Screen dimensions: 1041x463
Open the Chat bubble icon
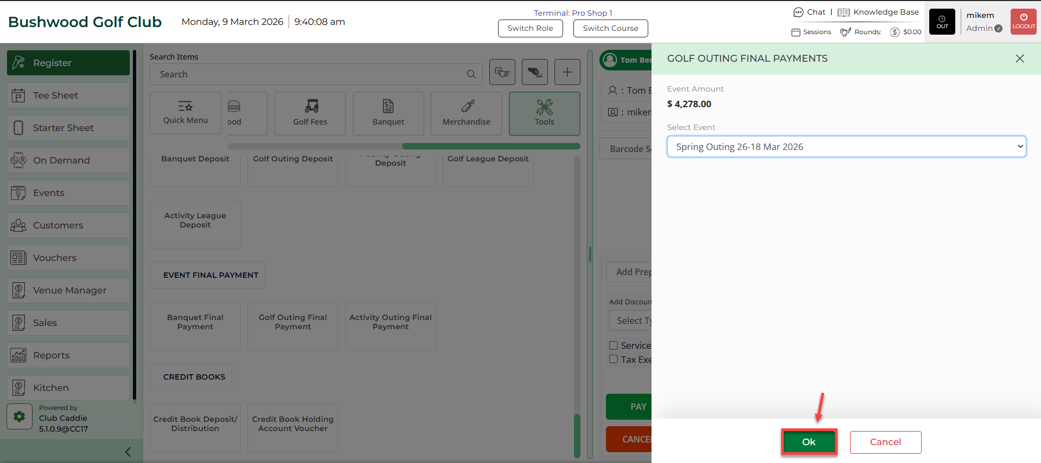click(798, 12)
